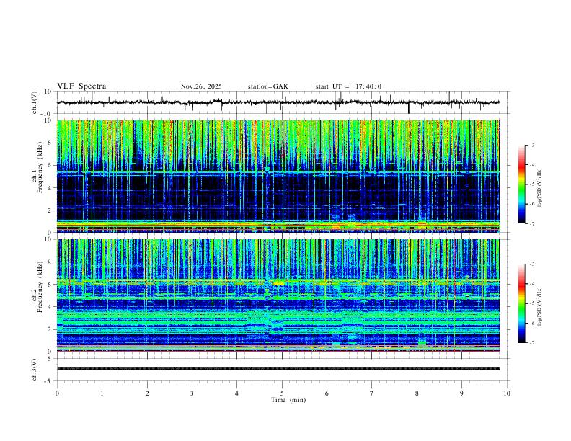Click the ch.1 log(PSD) colorbar label
The height and width of the screenshot is (441, 571).
[539, 188]
